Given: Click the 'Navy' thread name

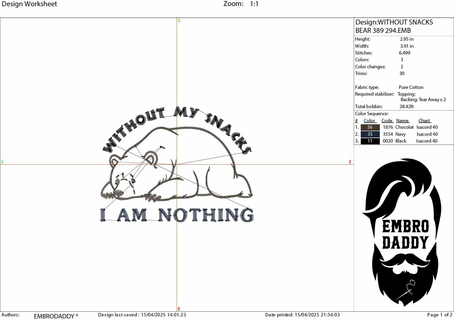Looking at the screenshot, I should click(401, 134).
